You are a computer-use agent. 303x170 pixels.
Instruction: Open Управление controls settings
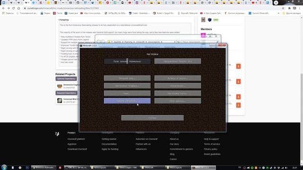click(178, 86)
